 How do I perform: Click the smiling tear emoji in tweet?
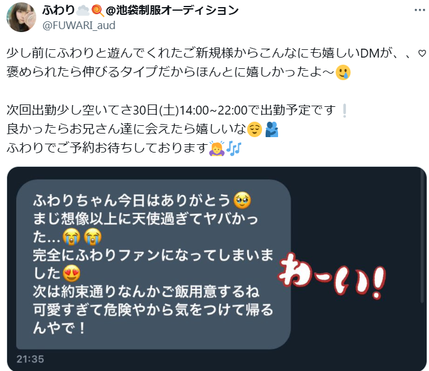tap(343, 72)
